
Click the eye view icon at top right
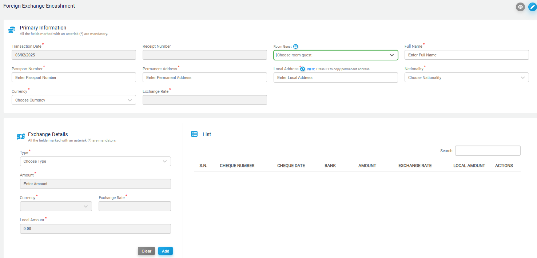click(520, 7)
